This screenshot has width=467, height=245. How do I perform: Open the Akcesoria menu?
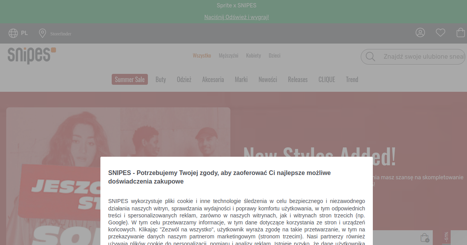pos(213,79)
